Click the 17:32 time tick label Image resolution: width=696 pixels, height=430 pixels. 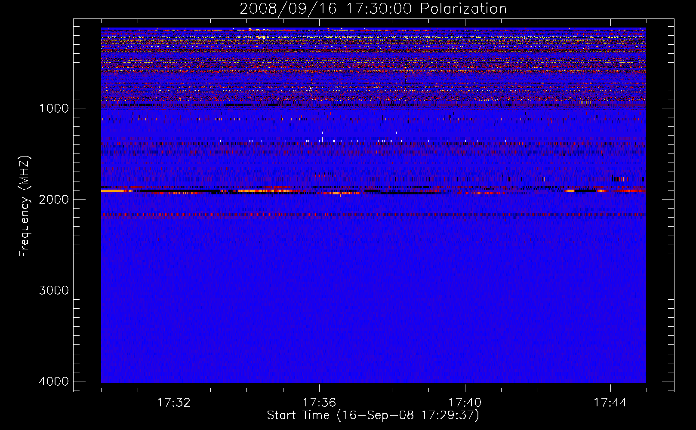[174, 403]
